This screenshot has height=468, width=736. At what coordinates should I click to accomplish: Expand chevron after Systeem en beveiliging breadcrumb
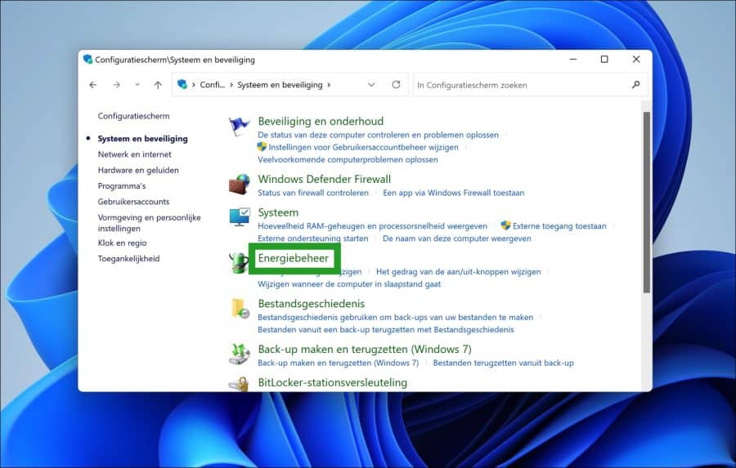[x=329, y=85]
